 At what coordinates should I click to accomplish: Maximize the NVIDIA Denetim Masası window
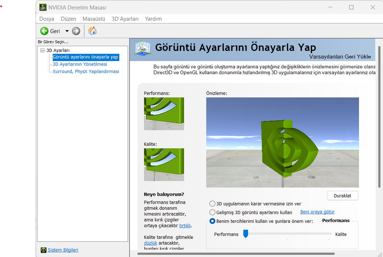coord(351,7)
